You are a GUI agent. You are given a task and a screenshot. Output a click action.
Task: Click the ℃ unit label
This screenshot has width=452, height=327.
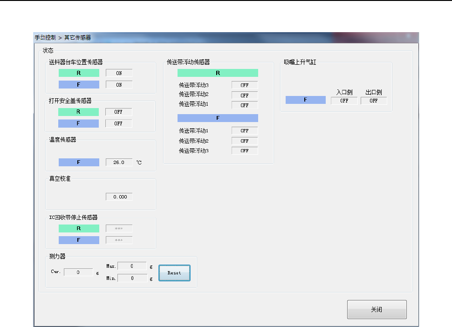(139, 163)
